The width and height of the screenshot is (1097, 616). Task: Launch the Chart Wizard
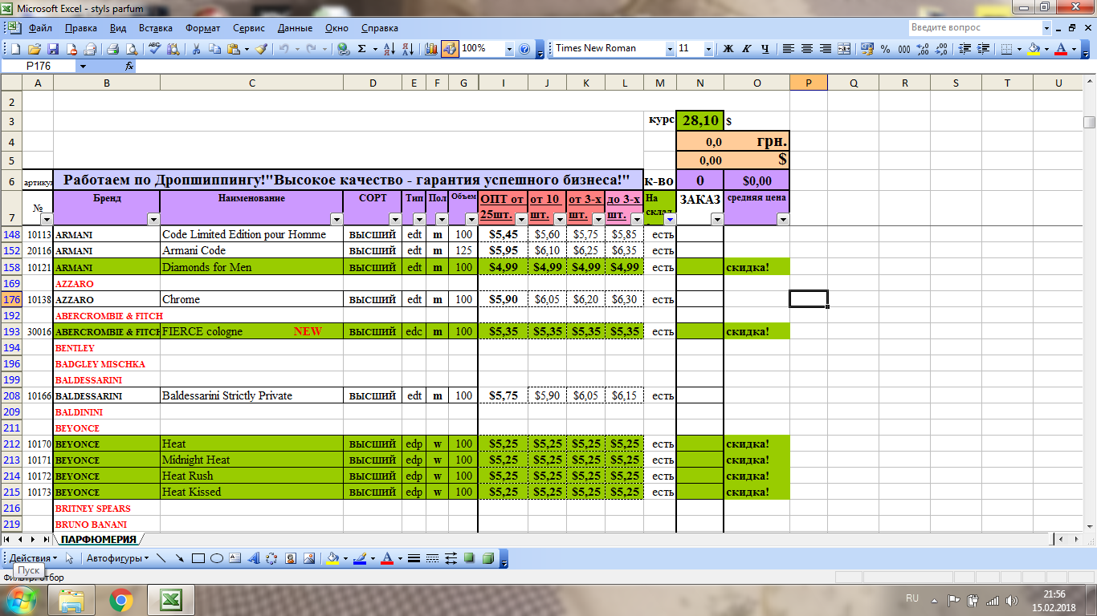[432, 49]
